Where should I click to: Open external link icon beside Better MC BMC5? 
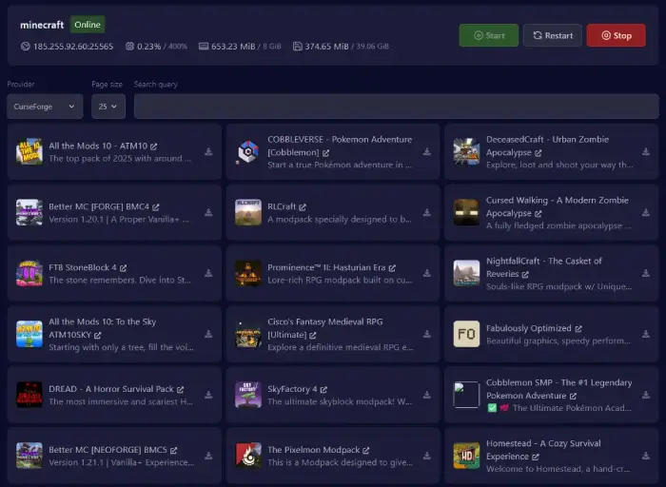(x=174, y=450)
